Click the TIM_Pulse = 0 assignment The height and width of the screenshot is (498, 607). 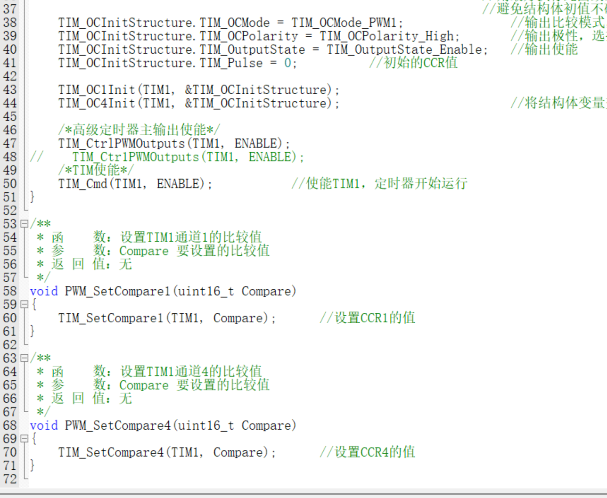click(x=177, y=63)
